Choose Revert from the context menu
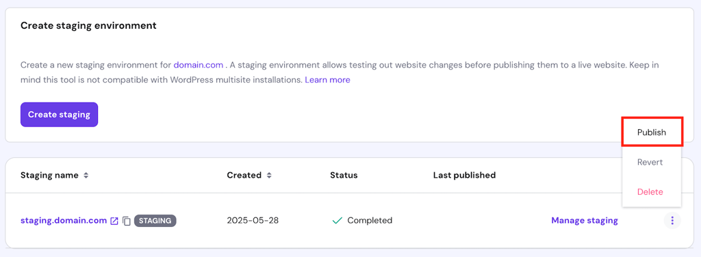This screenshot has height=257, width=701. click(x=652, y=162)
